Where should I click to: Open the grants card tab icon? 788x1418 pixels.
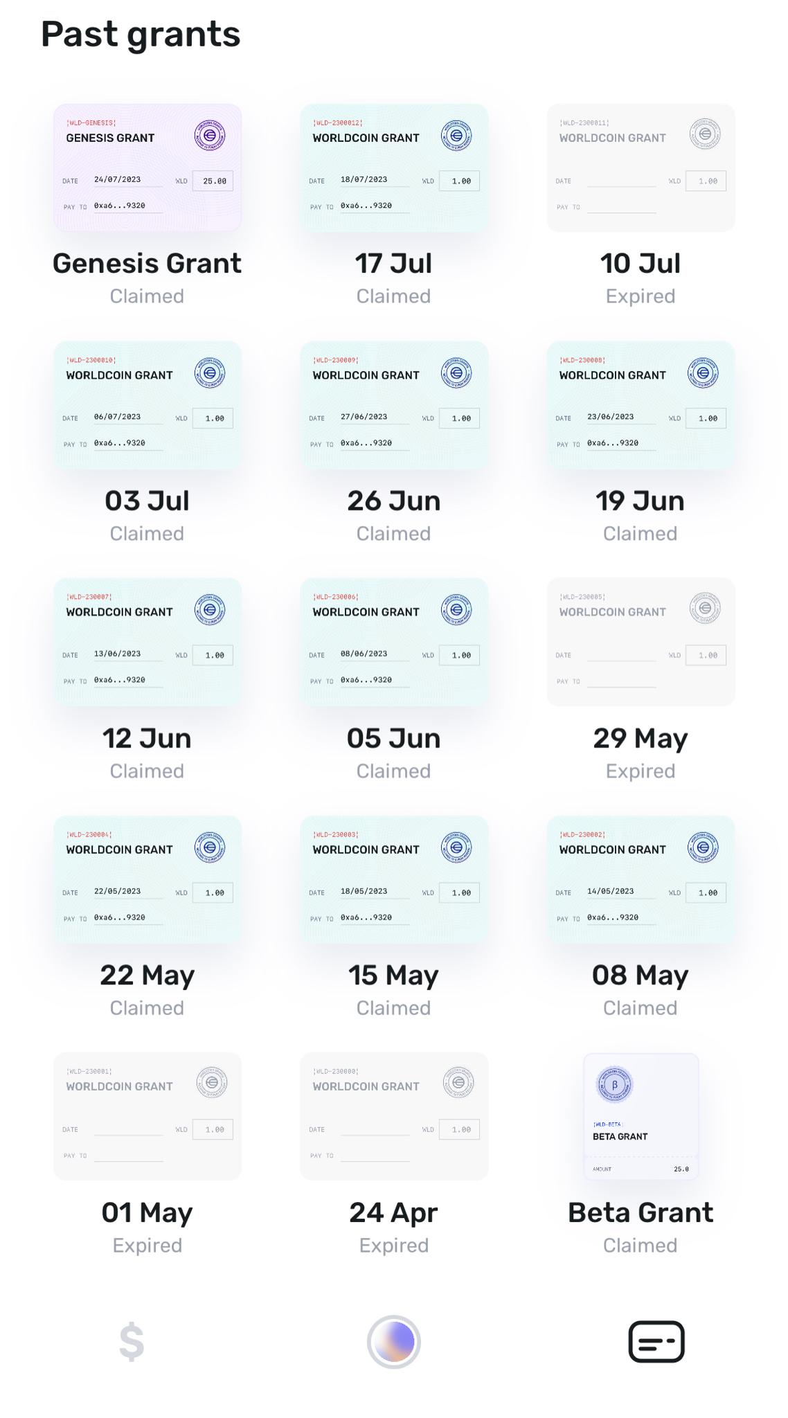click(656, 1342)
